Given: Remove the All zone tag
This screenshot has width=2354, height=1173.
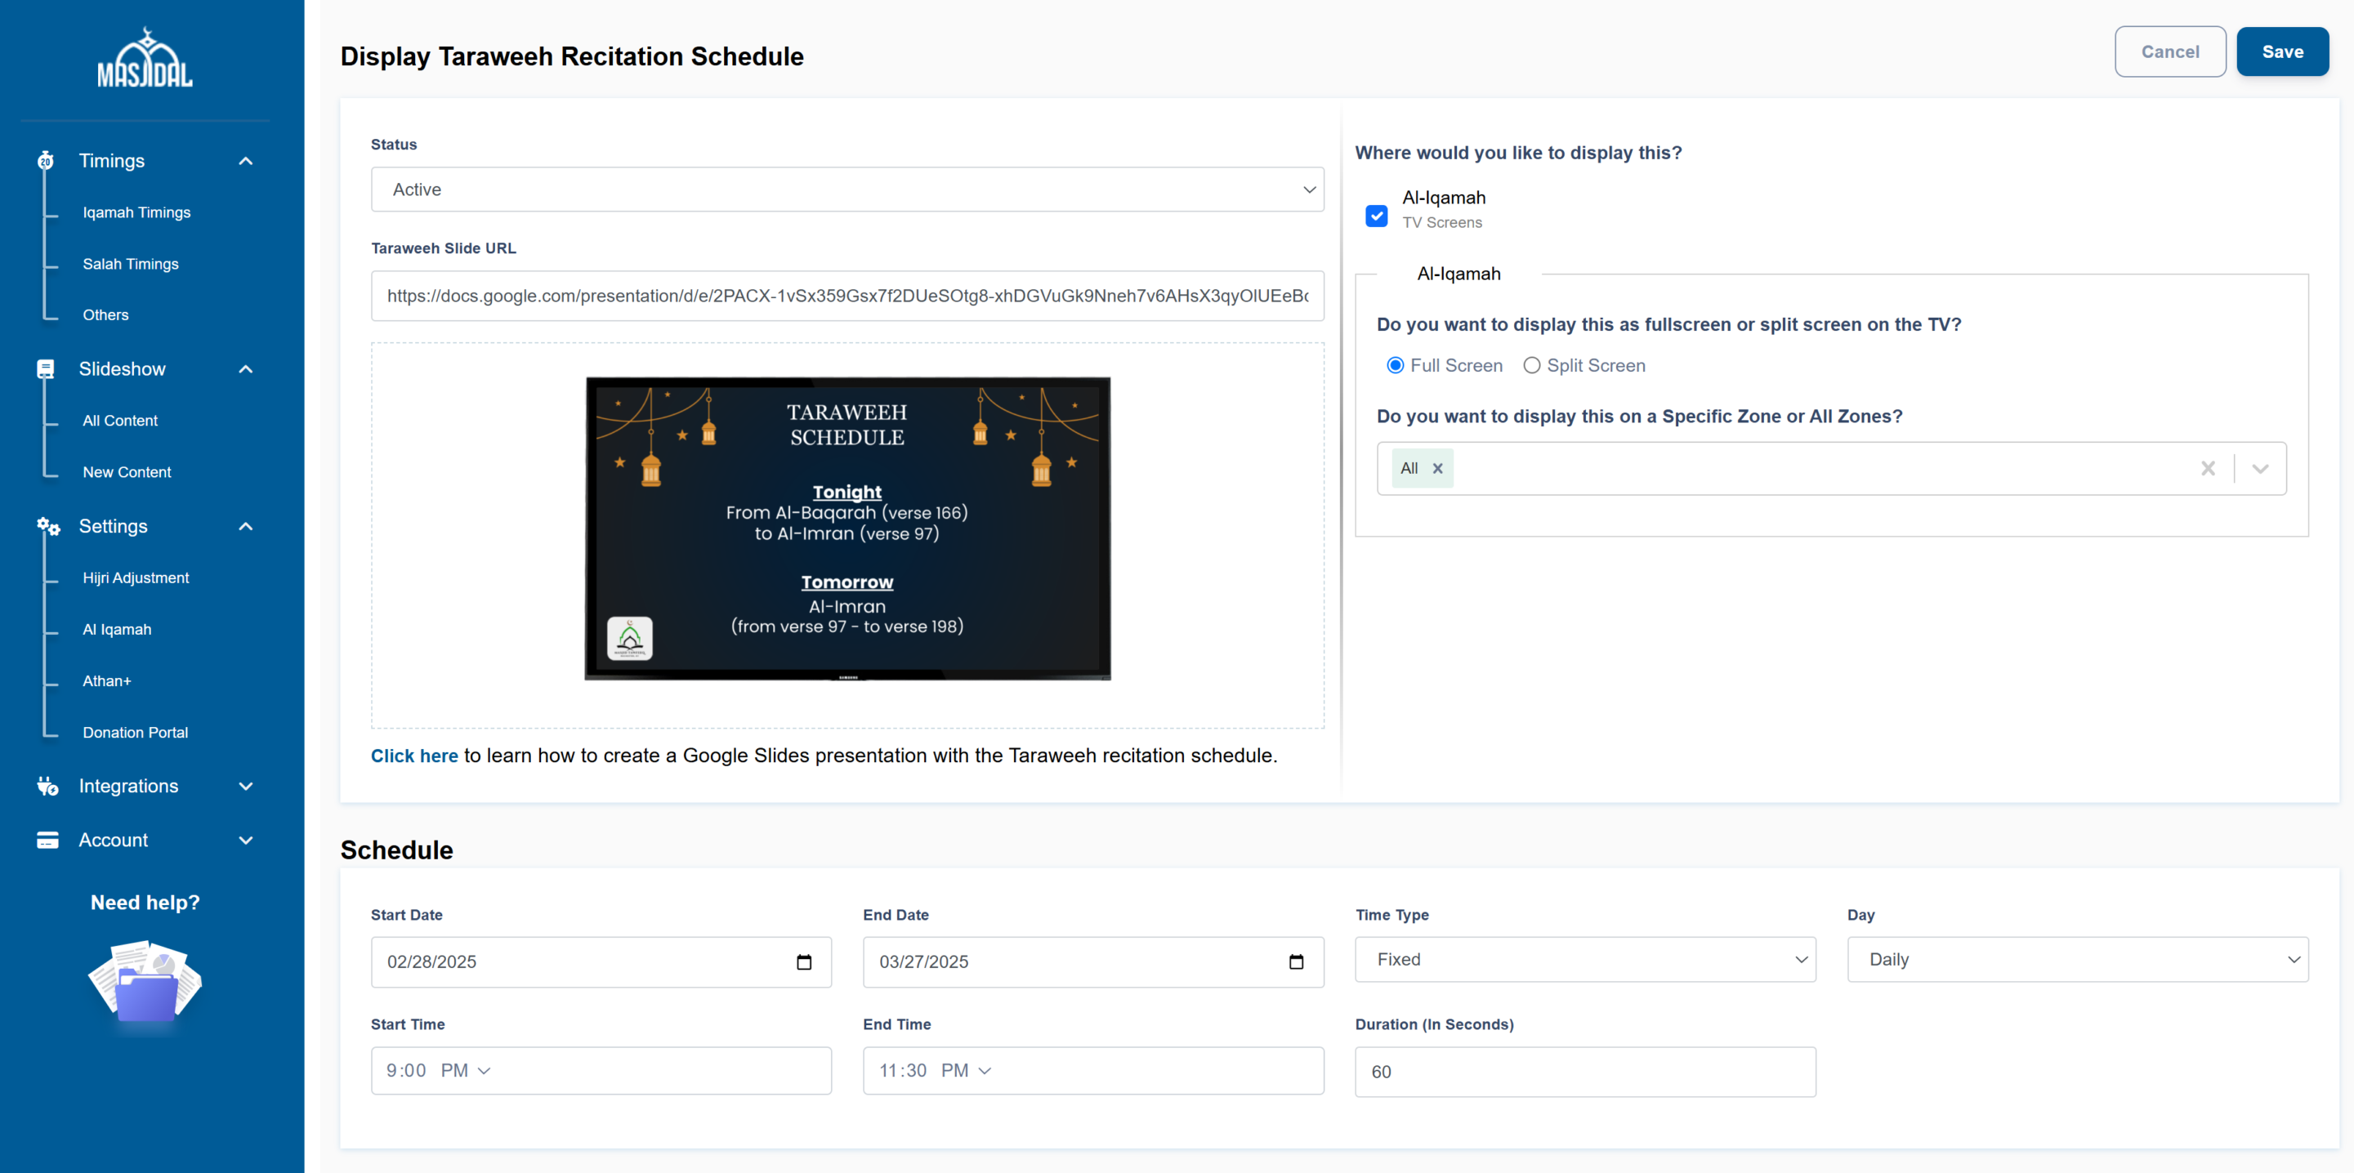Looking at the screenshot, I should 1437,469.
